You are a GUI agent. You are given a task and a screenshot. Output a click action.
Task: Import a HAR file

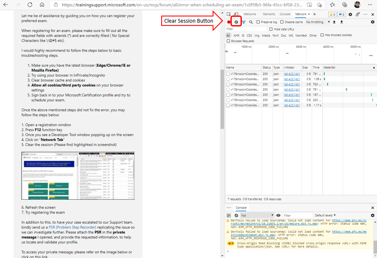[334, 22]
